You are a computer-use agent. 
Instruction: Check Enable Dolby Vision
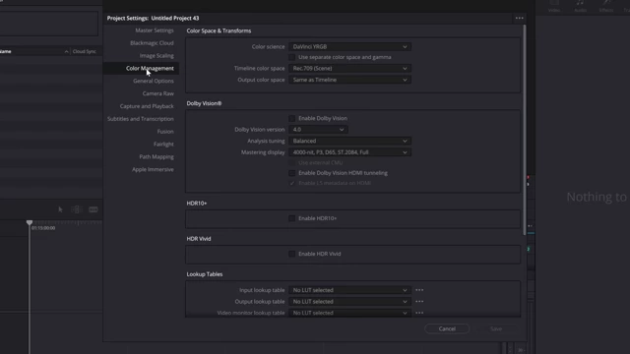(x=292, y=118)
